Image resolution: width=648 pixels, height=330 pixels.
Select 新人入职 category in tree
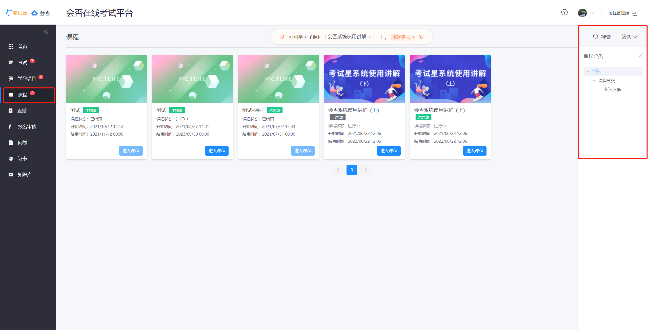coord(613,89)
